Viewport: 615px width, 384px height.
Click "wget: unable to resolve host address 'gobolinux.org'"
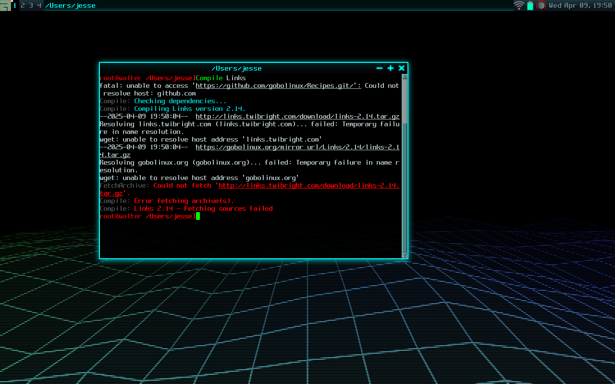[199, 178]
